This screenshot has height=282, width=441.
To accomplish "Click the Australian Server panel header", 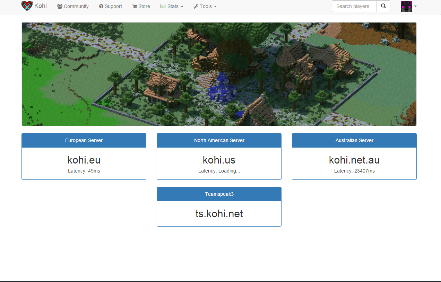I will [354, 140].
